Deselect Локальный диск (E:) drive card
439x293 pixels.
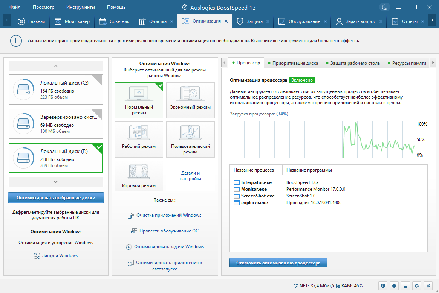[56, 158]
